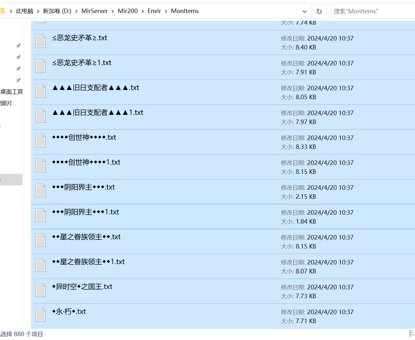The image size is (415, 340).
Task: Expand the chevron after MirServer in breadcrumb
Action: [113, 11]
